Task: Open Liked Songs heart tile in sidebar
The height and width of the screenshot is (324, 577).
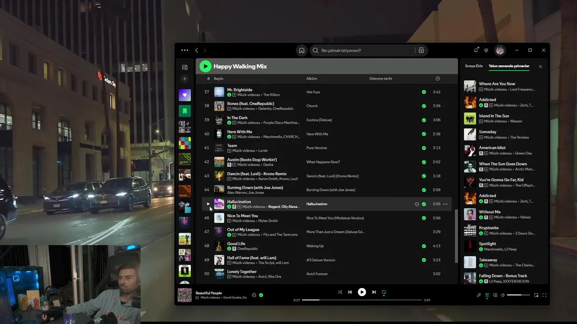Action: click(x=185, y=95)
